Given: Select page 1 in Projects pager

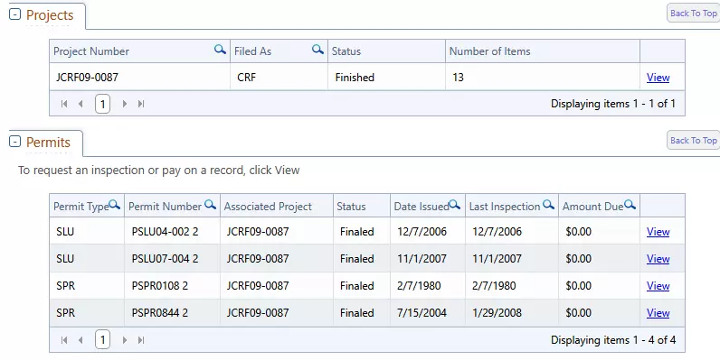Looking at the screenshot, I should coord(102,104).
